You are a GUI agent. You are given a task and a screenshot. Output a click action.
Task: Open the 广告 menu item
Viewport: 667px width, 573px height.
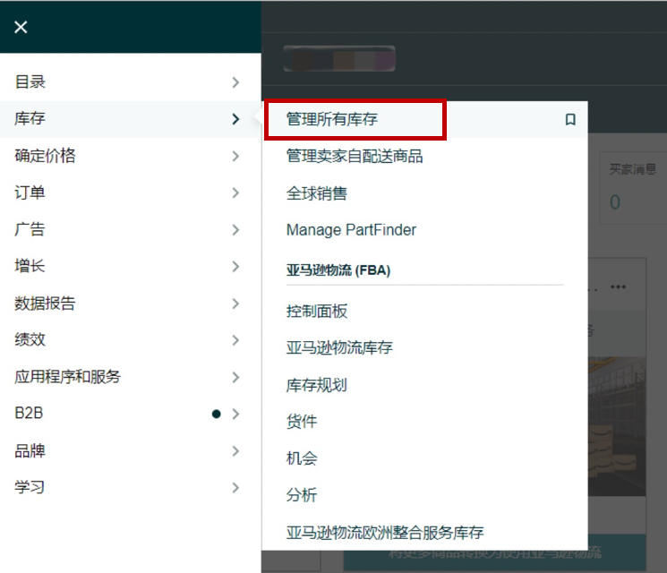click(x=30, y=229)
